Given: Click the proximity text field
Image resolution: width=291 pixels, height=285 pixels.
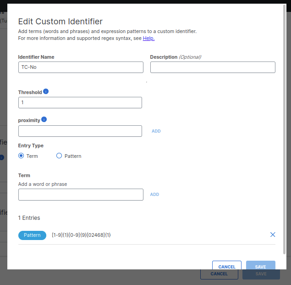Looking at the screenshot, I should (x=80, y=131).
